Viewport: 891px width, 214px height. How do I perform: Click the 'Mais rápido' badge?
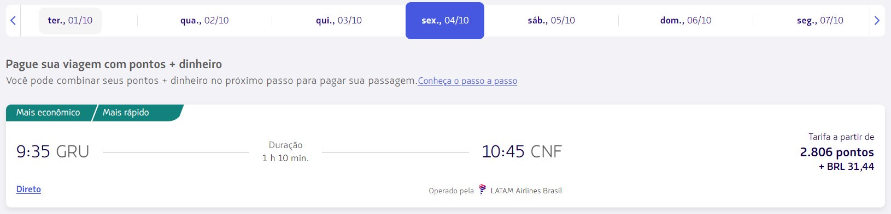(126, 113)
